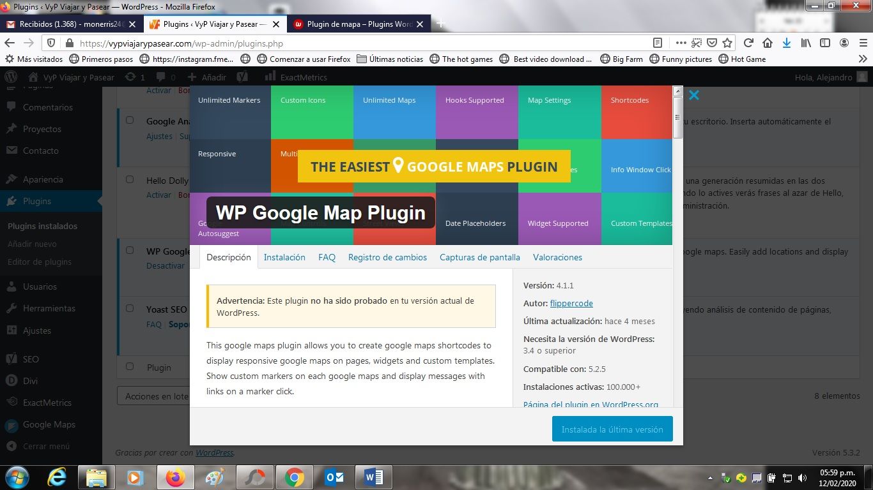Open the flippercode author link
The image size is (873, 490).
pos(571,304)
